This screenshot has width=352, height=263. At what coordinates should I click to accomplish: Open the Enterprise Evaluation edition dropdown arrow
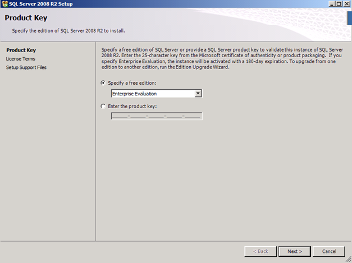click(x=198, y=94)
